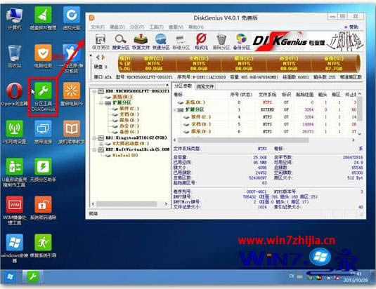Select 软件(C:) in the disk tree
Image resolution: width=376 pixels, height=289 pixels.
coord(129,109)
